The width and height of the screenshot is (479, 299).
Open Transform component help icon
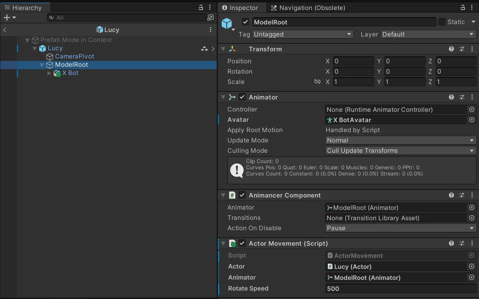[451, 49]
